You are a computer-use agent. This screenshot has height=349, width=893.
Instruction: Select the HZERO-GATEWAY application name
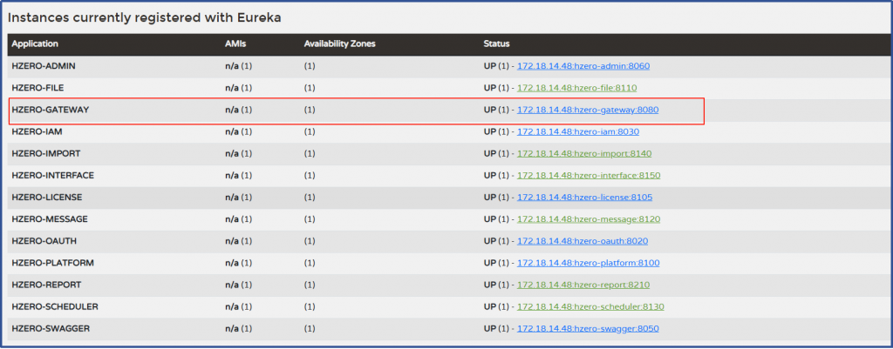click(x=51, y=110)
